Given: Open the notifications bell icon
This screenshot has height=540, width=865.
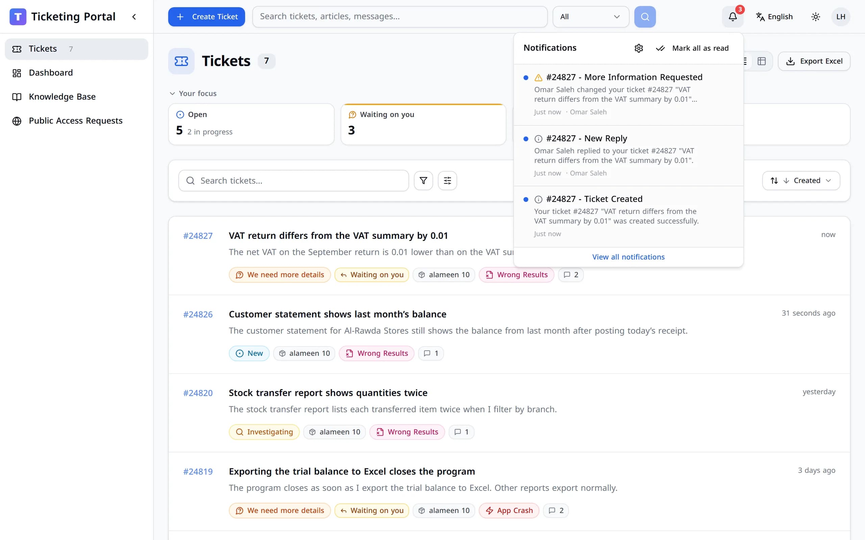Looking at the screenshot, I should (733, 17).
